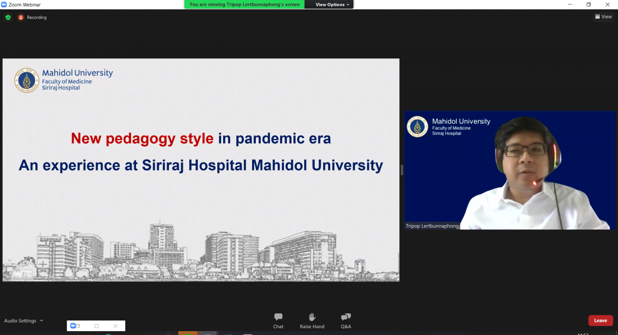Leave the webinar

pyautogui.click(x=600, y=321)
